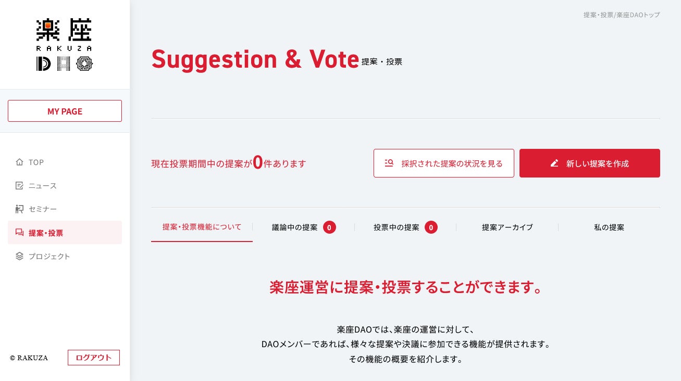681x381 pixels.
Task: Open TOP in the sidebar menu
Action: 36,162
